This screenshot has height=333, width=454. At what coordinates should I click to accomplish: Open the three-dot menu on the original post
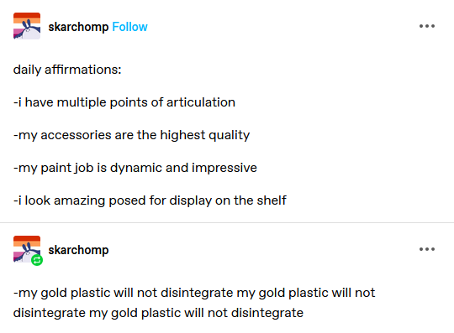pos(427,26)
